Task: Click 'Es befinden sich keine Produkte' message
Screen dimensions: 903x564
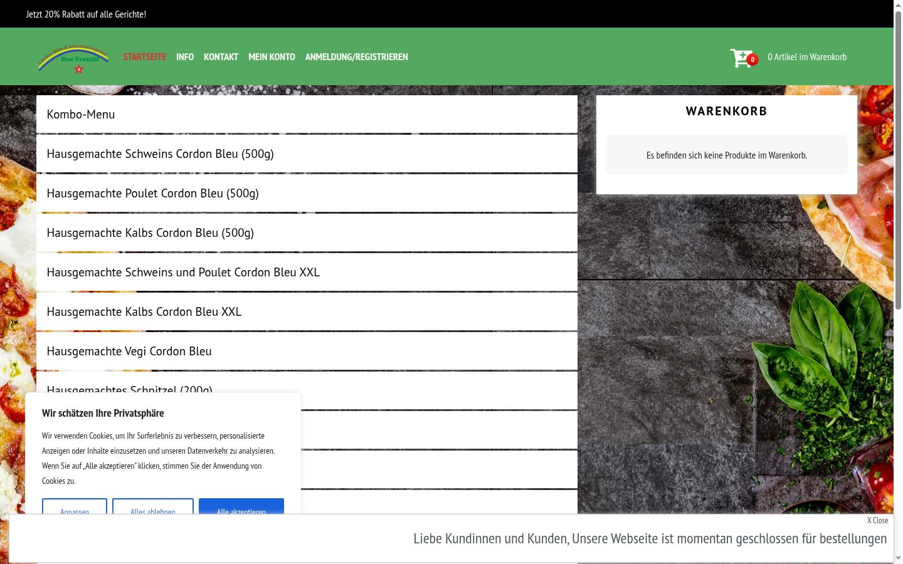Action: coord(727,155)
